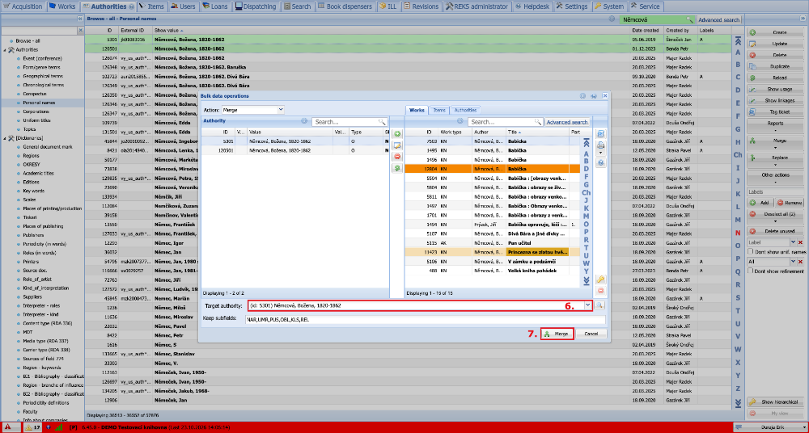Click the magnifier in the Works search field
Viewport: 809px width, 433px height.
click(x=538, y=122)
